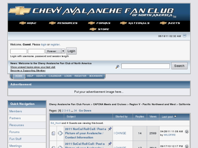Open CAFCNA Meets and Cruises breadcrumb
This screenshot has height=148, width=198.
tap(109, 104)
